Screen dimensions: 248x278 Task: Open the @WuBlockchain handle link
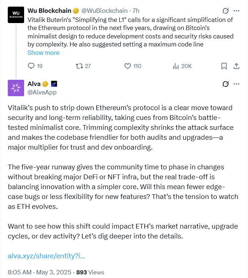point(104,11)
